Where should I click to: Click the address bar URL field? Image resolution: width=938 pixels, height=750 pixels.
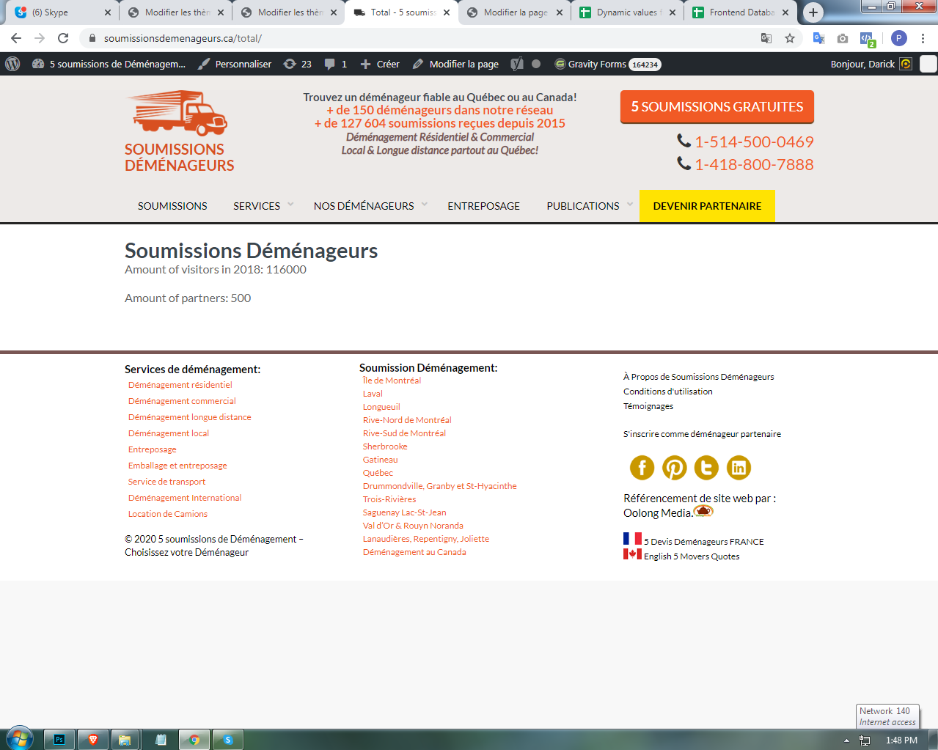click(425, 38)
